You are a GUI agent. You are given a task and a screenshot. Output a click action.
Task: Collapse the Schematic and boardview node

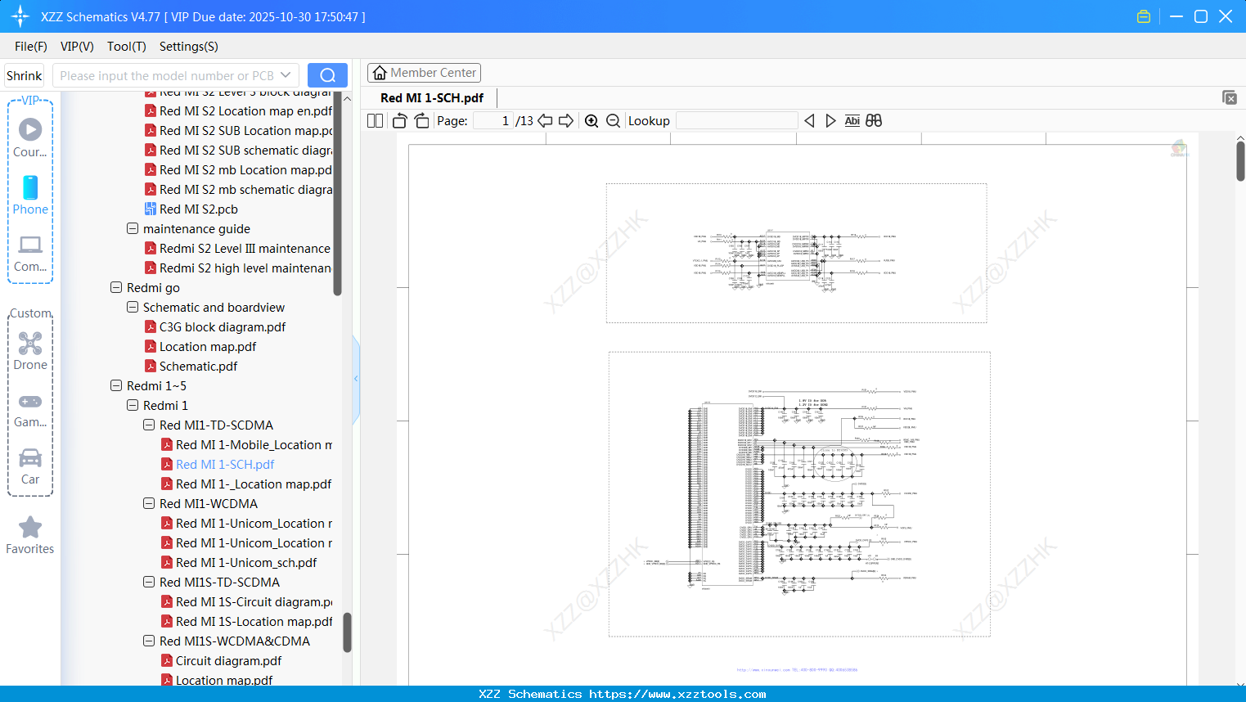coord(133,308)
